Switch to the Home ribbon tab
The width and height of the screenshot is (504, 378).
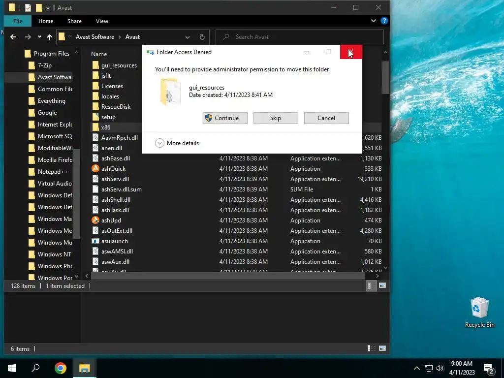[46, 21]
